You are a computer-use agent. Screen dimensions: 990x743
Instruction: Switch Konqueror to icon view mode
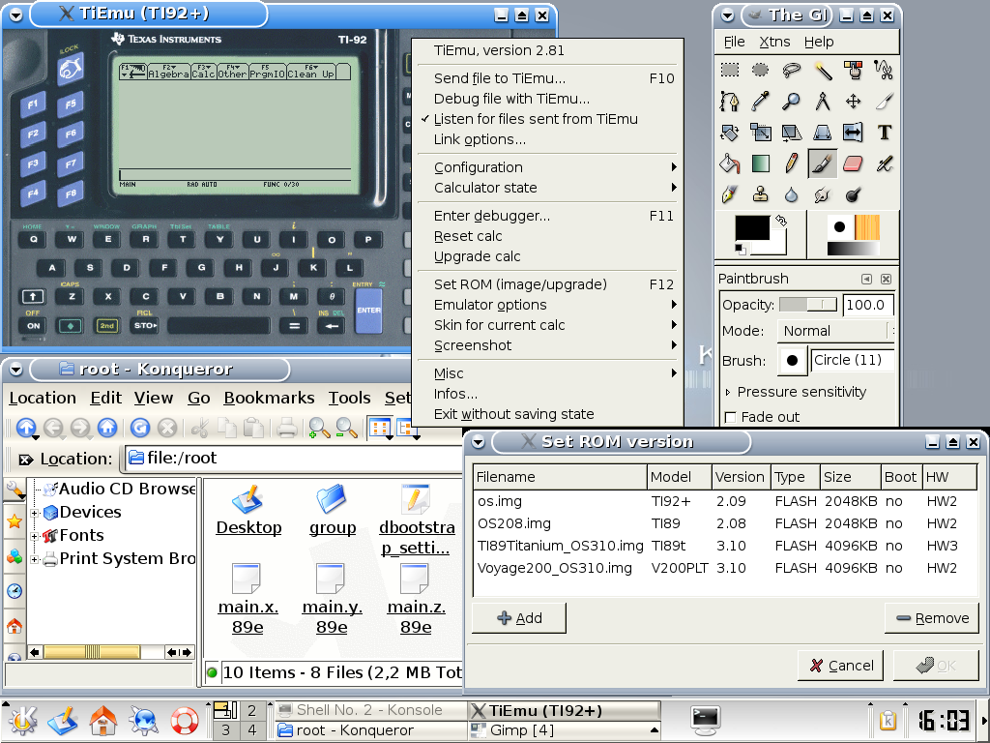pos(379,429)
